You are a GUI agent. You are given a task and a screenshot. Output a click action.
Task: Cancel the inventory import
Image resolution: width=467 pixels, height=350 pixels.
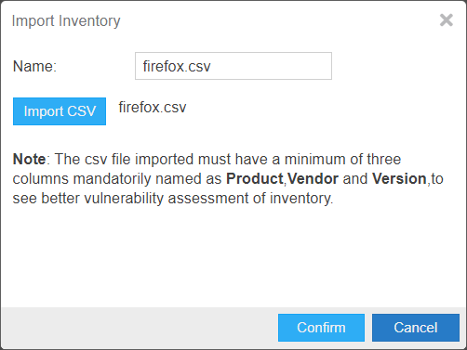(416, 328)
